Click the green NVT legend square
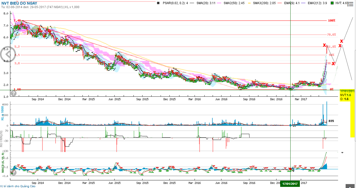This screenshot has height=188, width=356. (x=332, y=3)
